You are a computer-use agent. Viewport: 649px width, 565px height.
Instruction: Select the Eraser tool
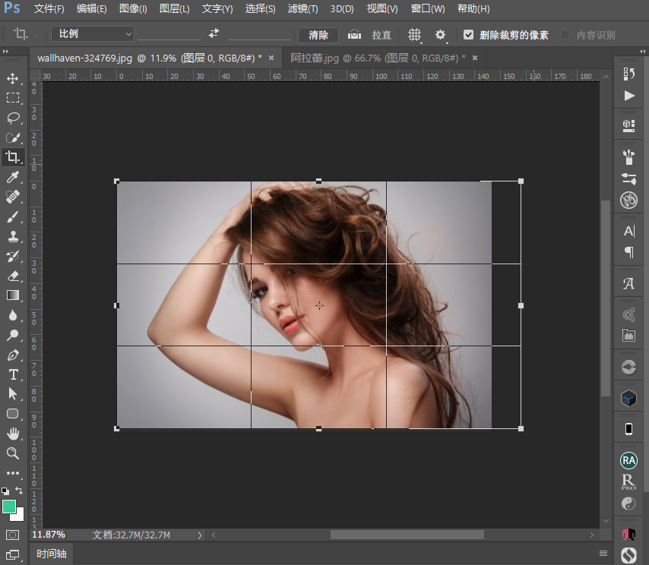tap(13, 276)
